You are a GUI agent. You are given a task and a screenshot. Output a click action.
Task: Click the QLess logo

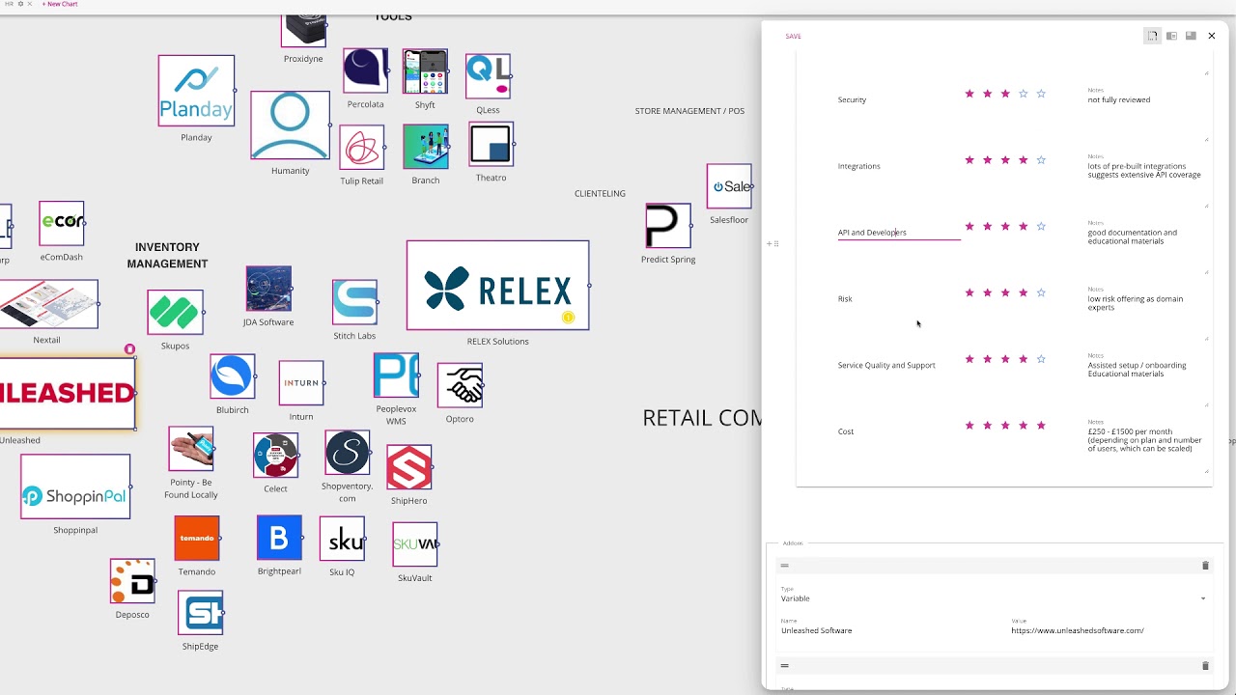coord(488,76)
